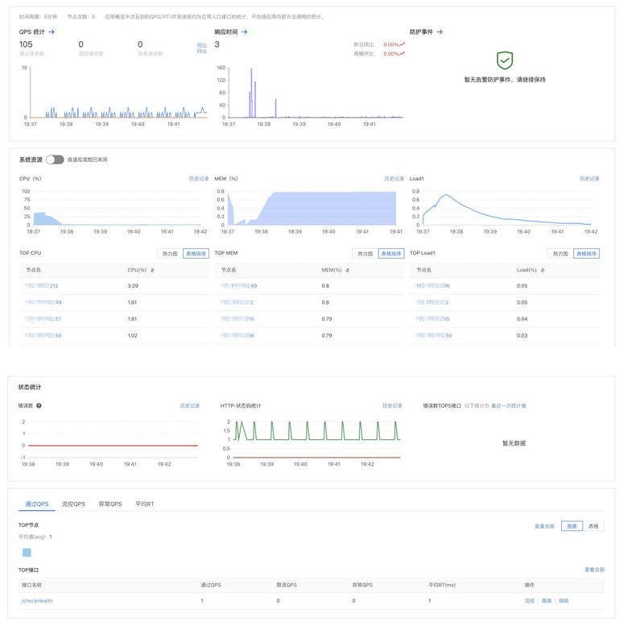628x626 pixels.
Task: Click the 同比 环比 link in QPS stats
Action: pyautogui.click(x=202, y=48)
